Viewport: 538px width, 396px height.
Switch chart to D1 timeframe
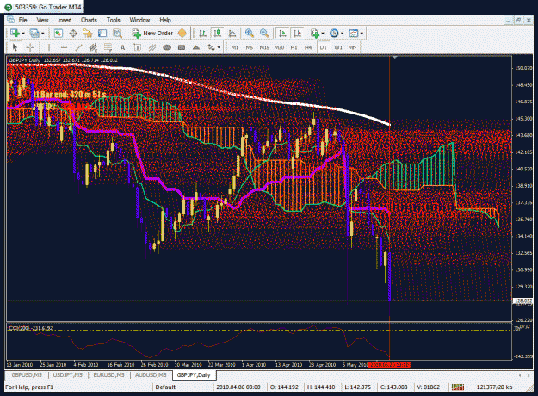pos(323,47)
